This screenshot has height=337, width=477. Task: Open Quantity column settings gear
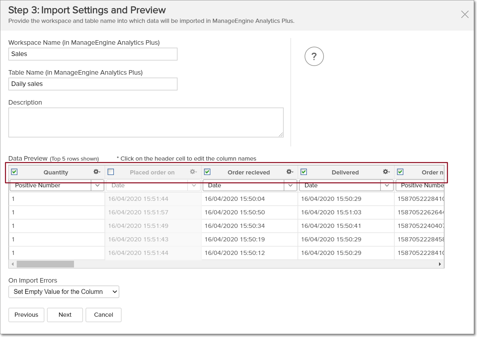click(96, 172)
